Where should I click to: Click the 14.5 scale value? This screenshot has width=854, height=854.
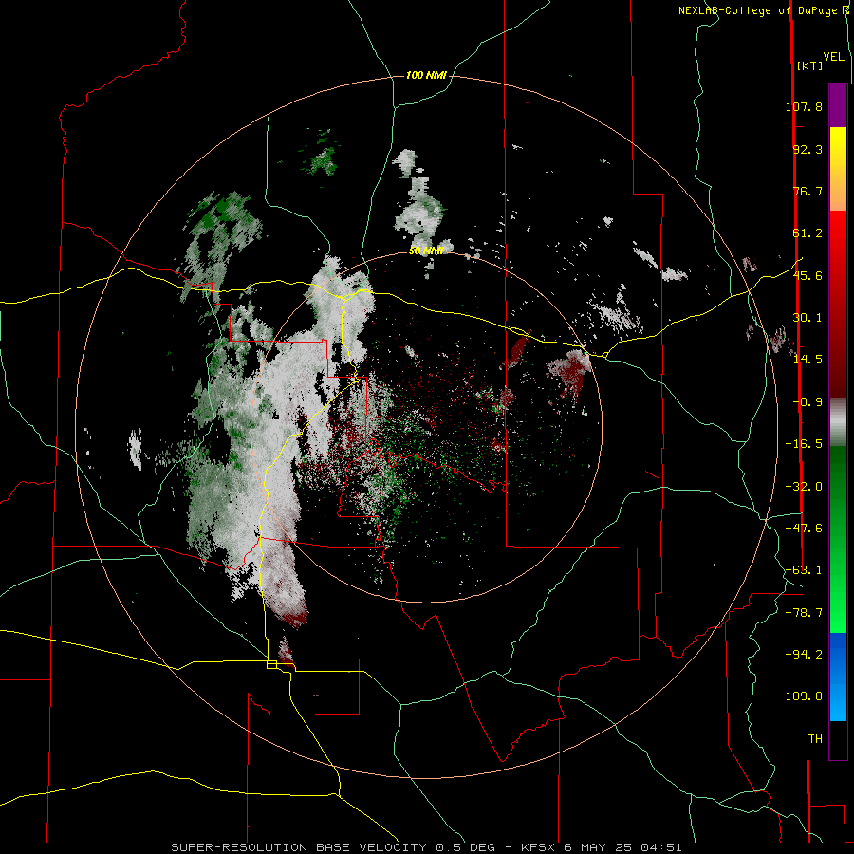point(808,360)
